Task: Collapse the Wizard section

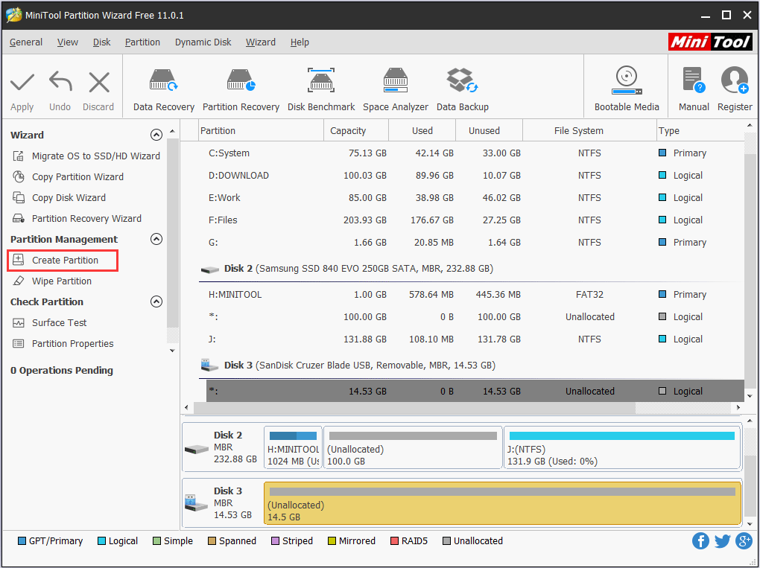Action: coord(156,135)
